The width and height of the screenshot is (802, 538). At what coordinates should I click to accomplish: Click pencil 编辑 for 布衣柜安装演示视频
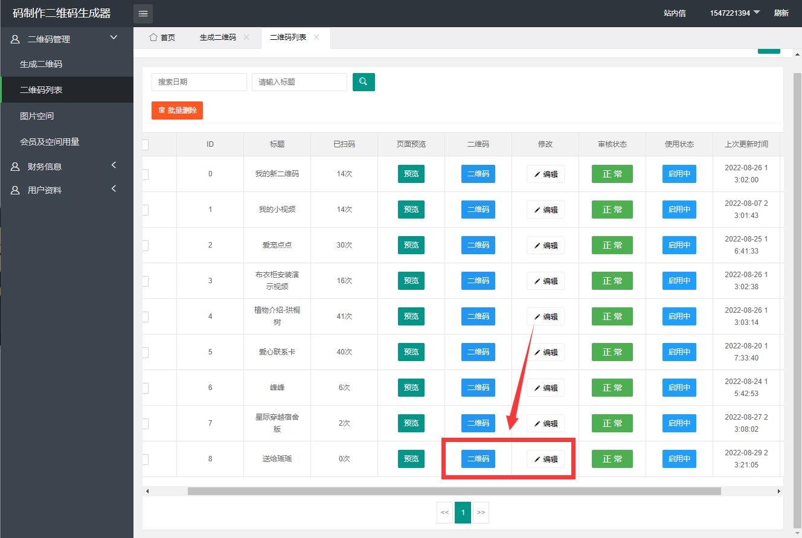(545, 281)
